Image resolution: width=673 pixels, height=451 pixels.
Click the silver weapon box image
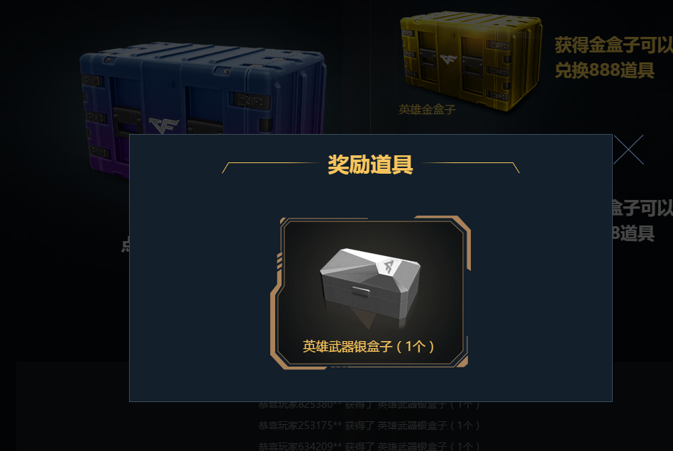coord(370,284)
